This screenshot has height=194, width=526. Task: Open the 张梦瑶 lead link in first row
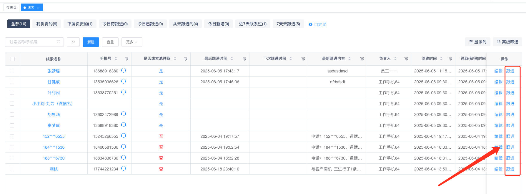[54, 71]
